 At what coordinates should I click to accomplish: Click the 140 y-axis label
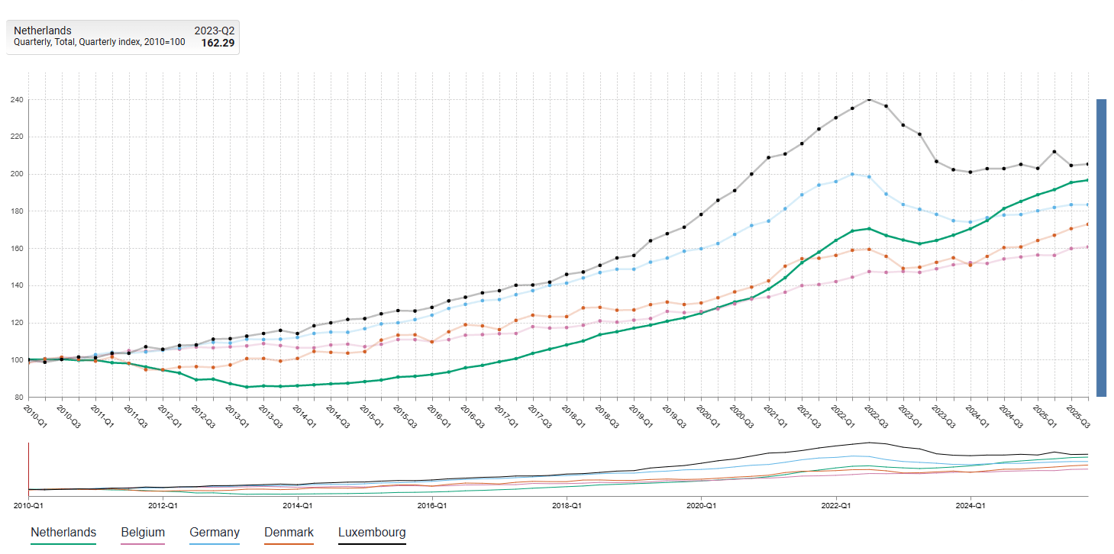coord(16,286)
